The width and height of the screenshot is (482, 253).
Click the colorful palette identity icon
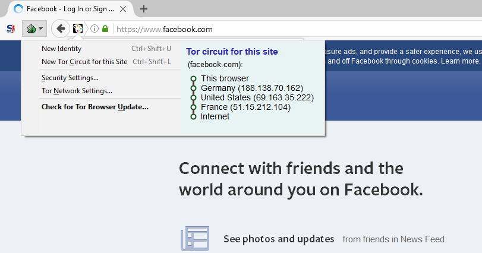tap(78, 29)
